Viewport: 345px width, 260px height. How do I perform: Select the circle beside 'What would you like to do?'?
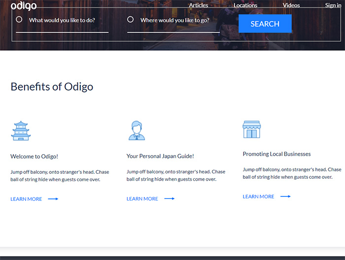tap(19, 19)
